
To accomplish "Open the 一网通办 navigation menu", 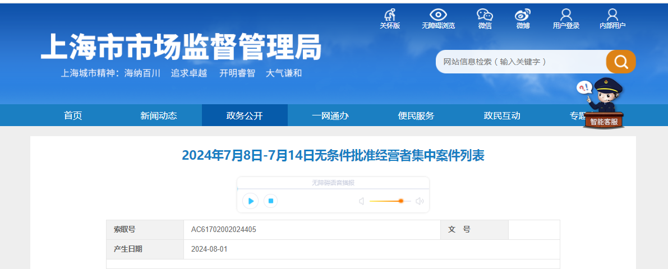I will click(x=330, y=115).
